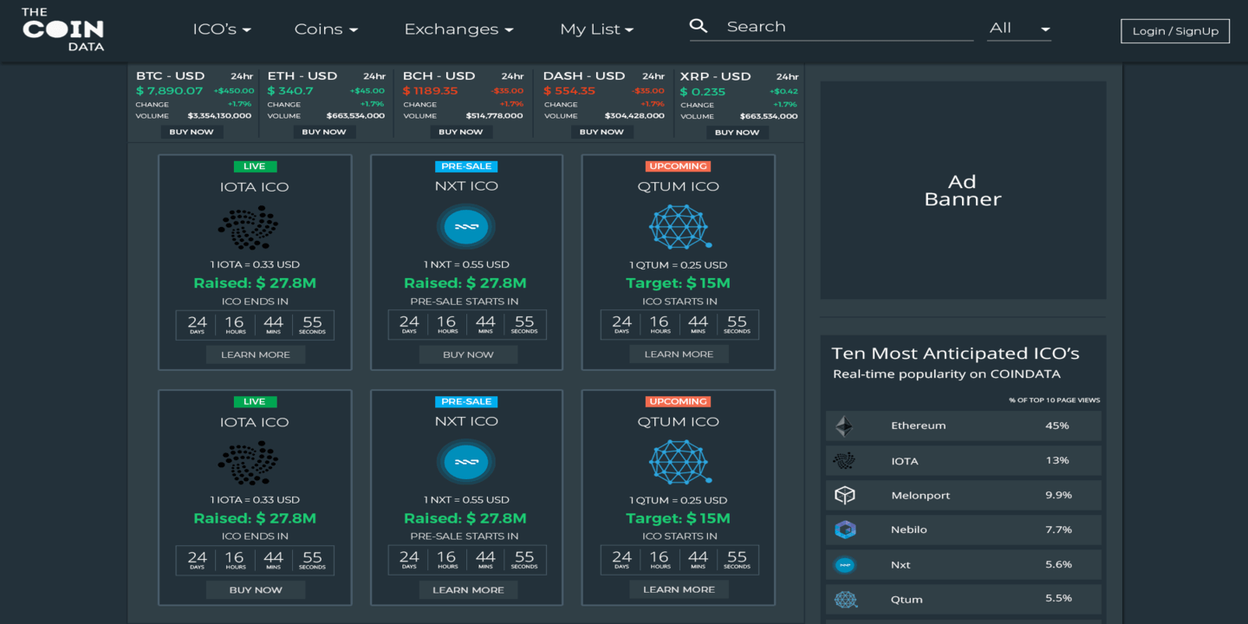This screenshot has width=1248, height=624.
Task: Click the search magnifier icon
Action: pos(699,26)
